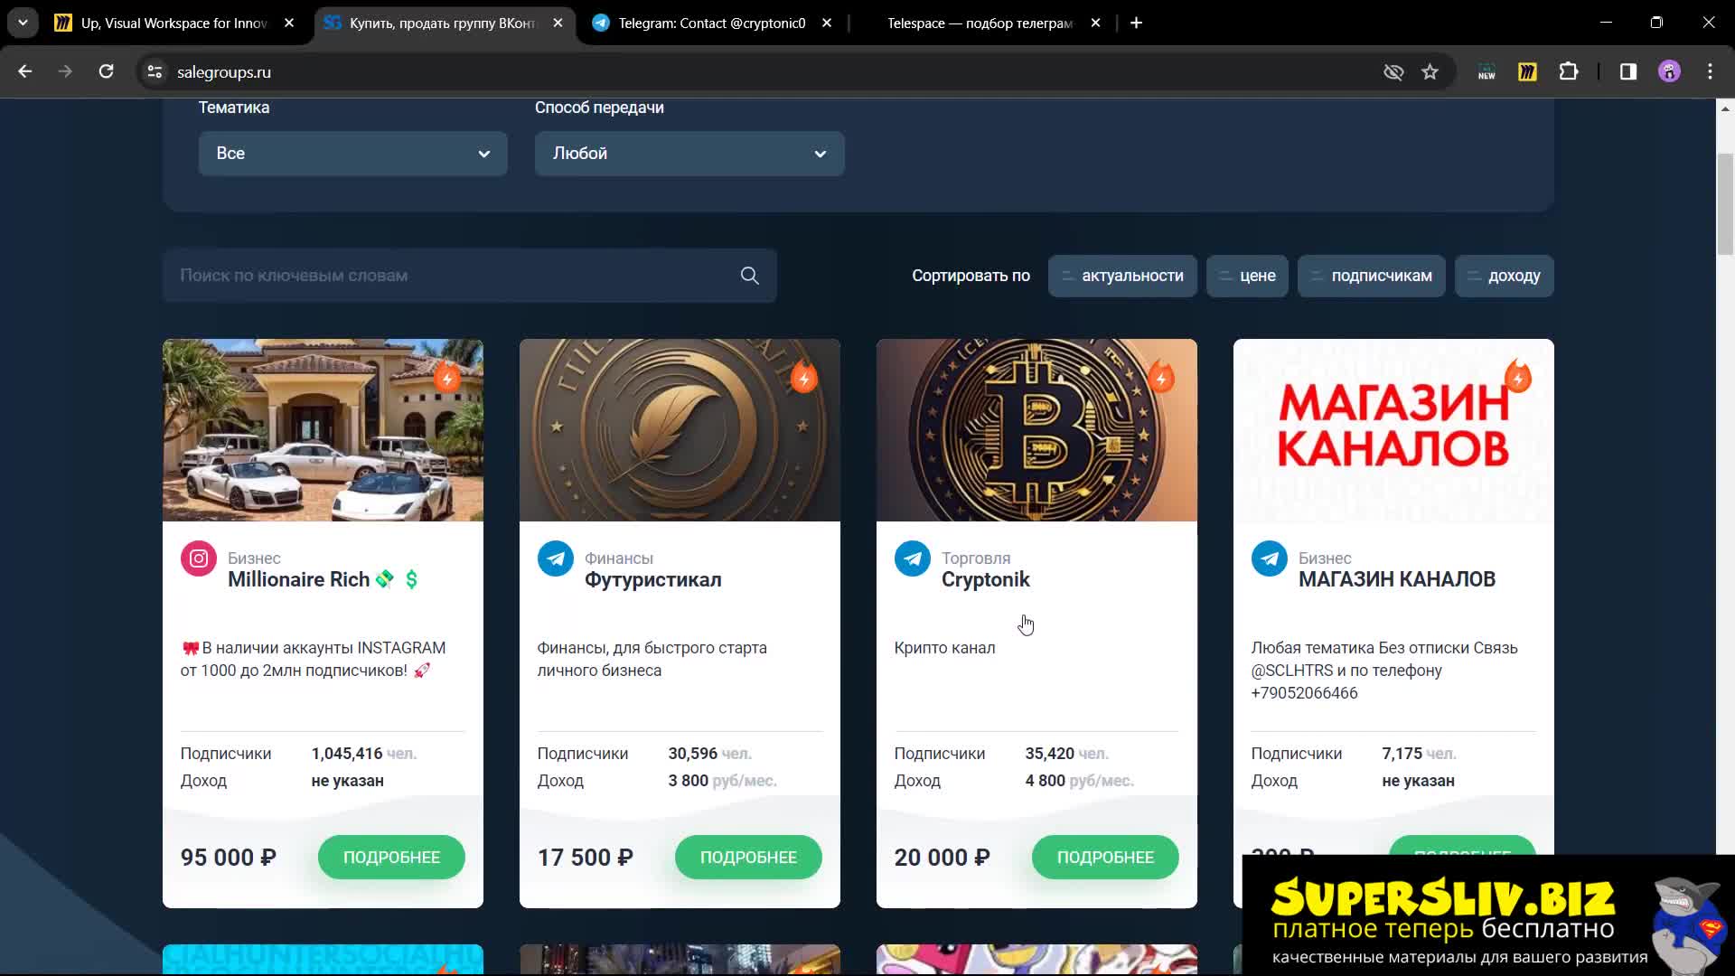Toggle the crossed-out eye icon in address bar

1393,71
